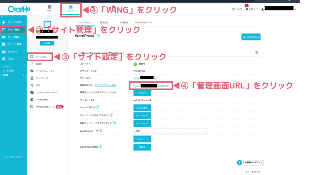Open the 管理画面URL wp-admin link

click(151, 85)
